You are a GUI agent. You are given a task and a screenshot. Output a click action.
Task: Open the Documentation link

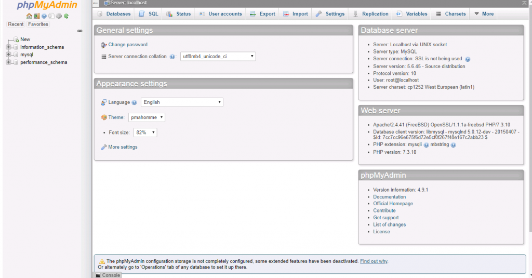coord(390,197)
